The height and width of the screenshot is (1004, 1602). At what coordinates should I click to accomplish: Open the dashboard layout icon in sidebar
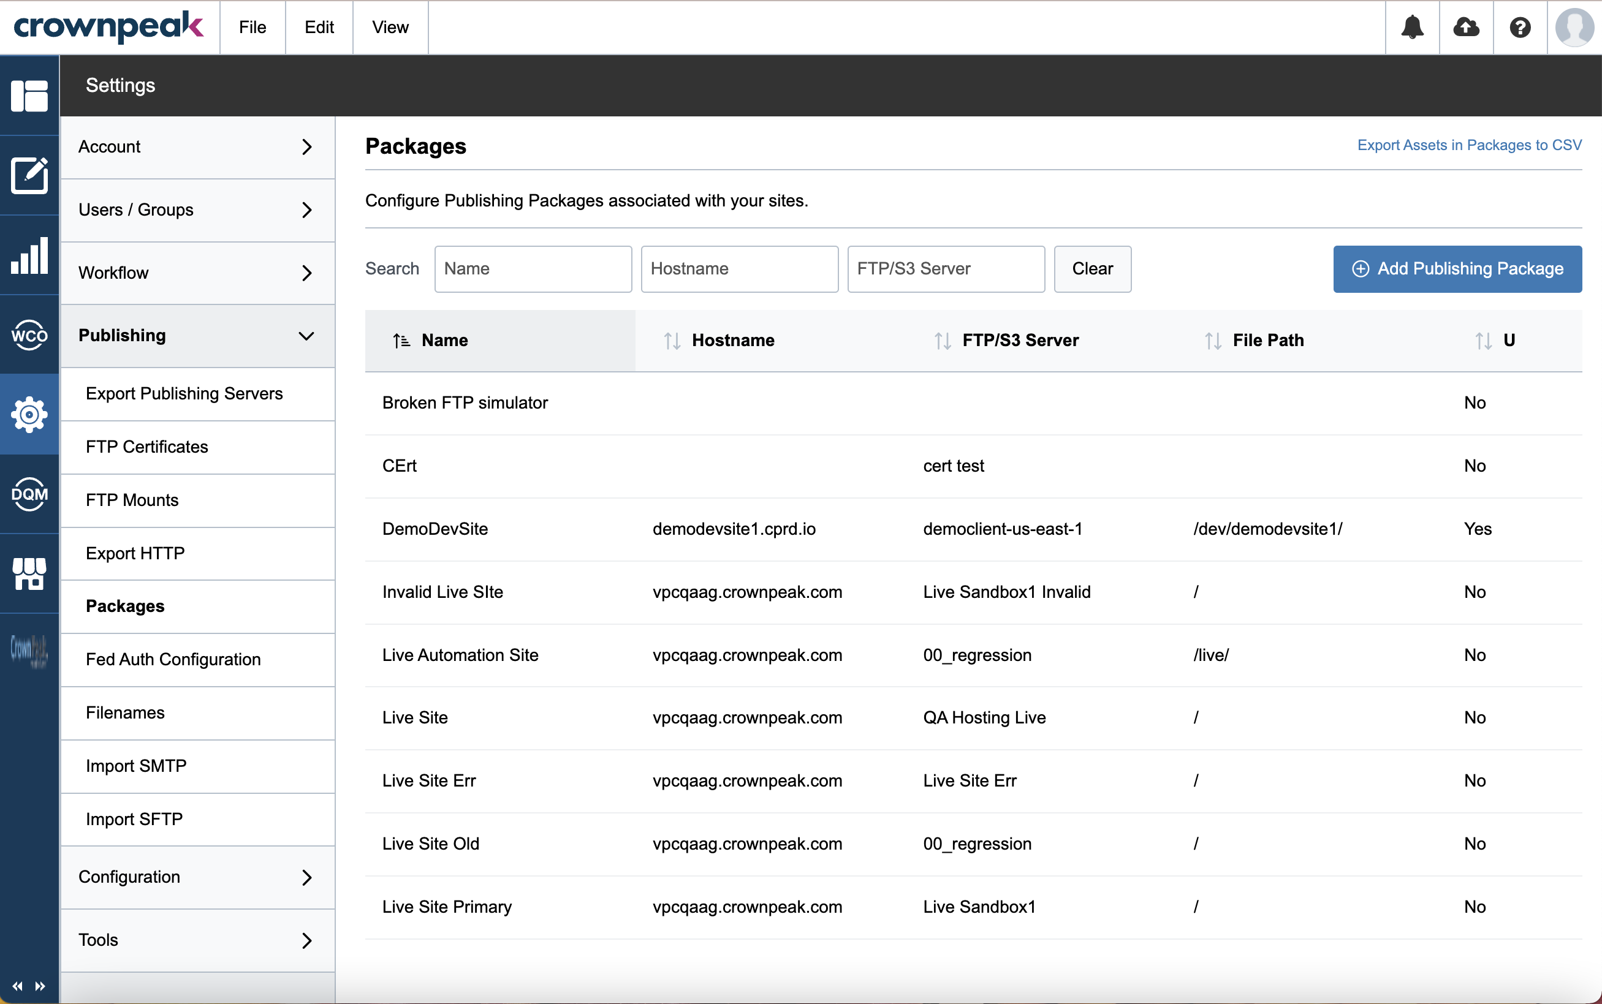click(29, 96)
